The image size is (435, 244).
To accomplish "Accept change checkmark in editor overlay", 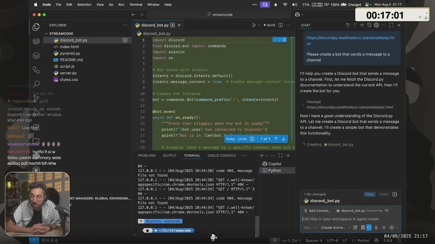I will pyautogui.click(x=275, y=40).
